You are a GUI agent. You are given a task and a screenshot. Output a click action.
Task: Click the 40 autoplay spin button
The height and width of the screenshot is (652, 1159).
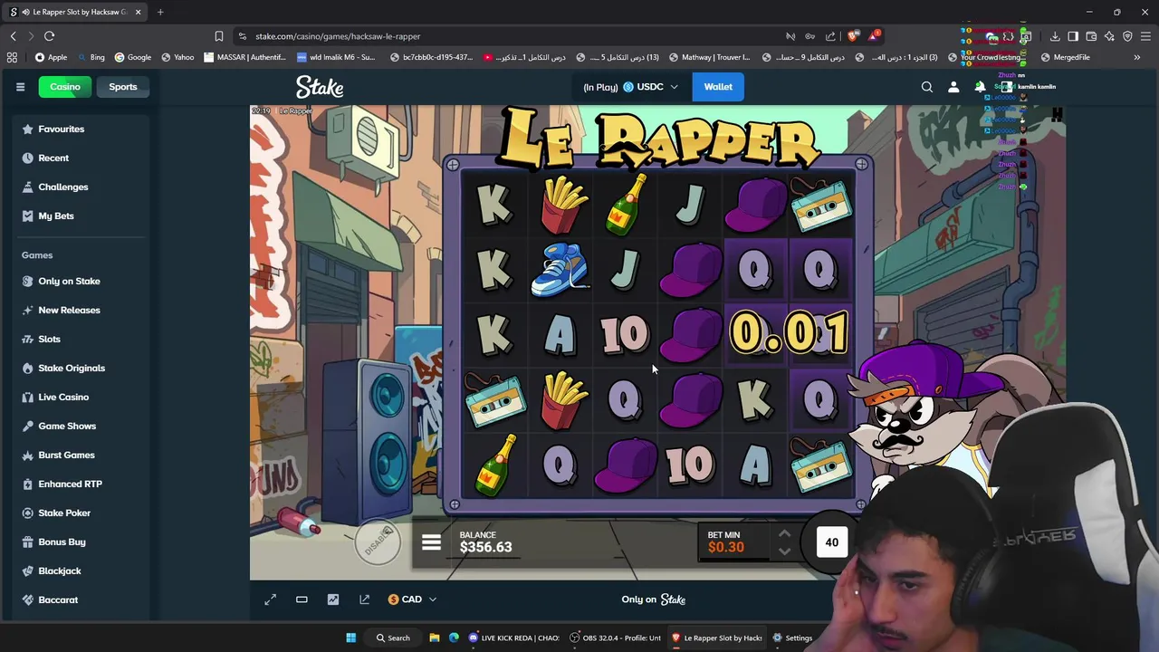831,542
